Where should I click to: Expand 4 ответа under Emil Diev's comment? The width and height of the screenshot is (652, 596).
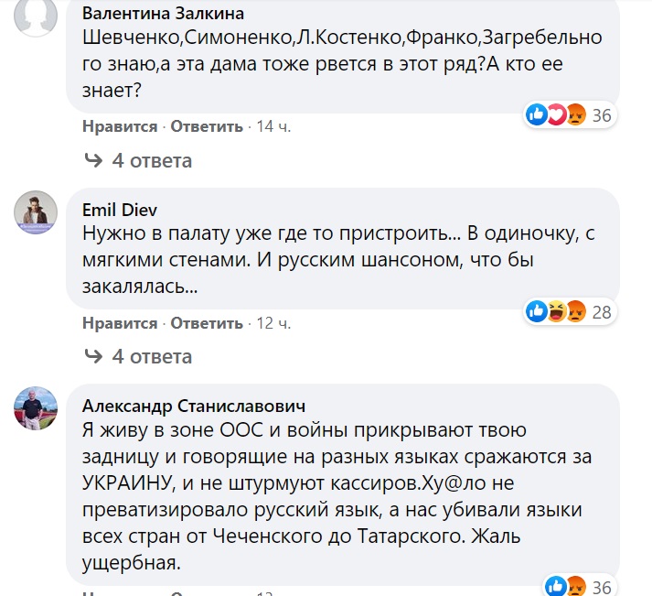point(152,356)
